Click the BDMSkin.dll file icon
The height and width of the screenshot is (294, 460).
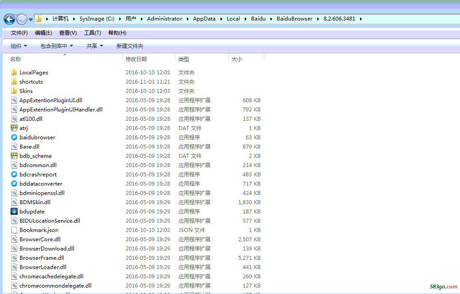[x=14, y=202]
